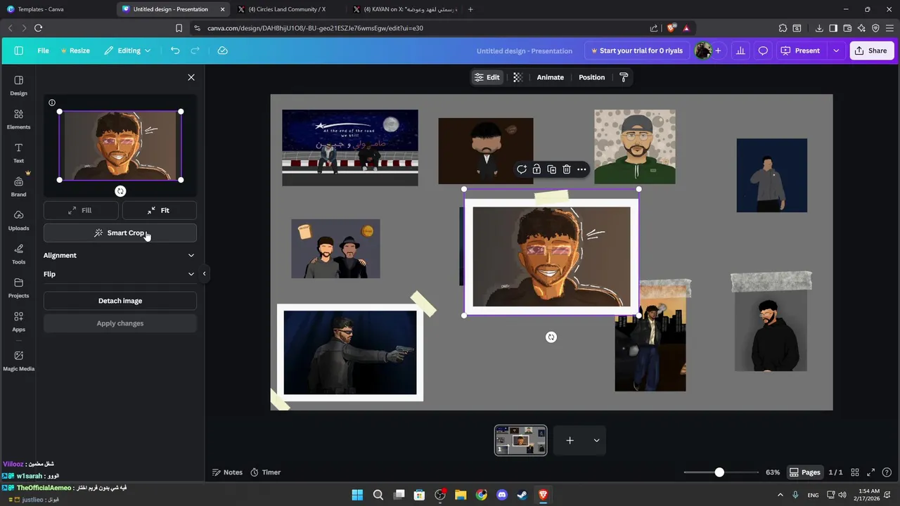Open the File menu
The width and height of the screenshot is (900, 506).
[x=43, y=51]
